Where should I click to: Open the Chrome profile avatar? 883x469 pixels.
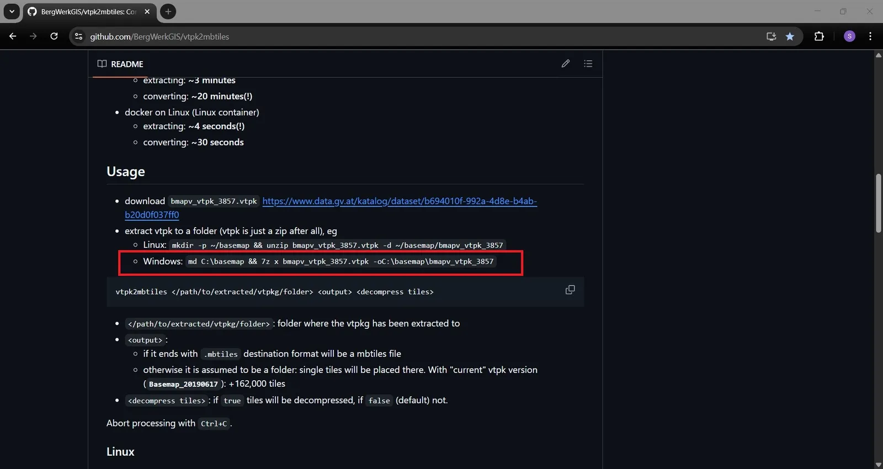tap(849, 36)
